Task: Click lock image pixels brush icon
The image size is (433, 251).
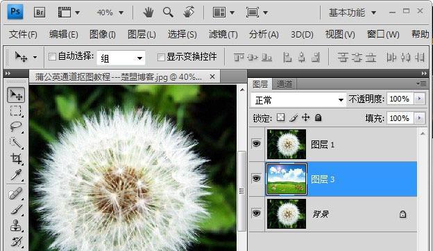Action: [294, 118]
